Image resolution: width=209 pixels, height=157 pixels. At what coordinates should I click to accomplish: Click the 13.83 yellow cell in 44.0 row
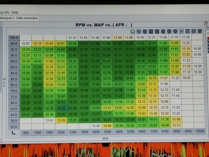click(142, 113)
